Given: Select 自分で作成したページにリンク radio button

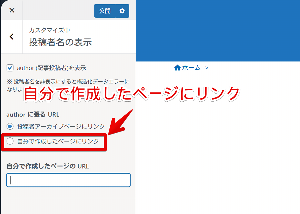Looking at the screenshot, I should [x=10, y=141].
